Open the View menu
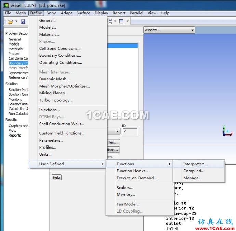The height and width of the screenshot is (231, 236). (152, 13)
